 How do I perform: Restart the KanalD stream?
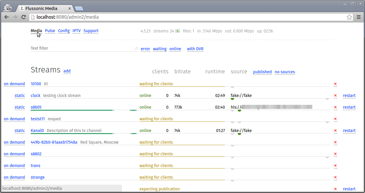point(349,131)
